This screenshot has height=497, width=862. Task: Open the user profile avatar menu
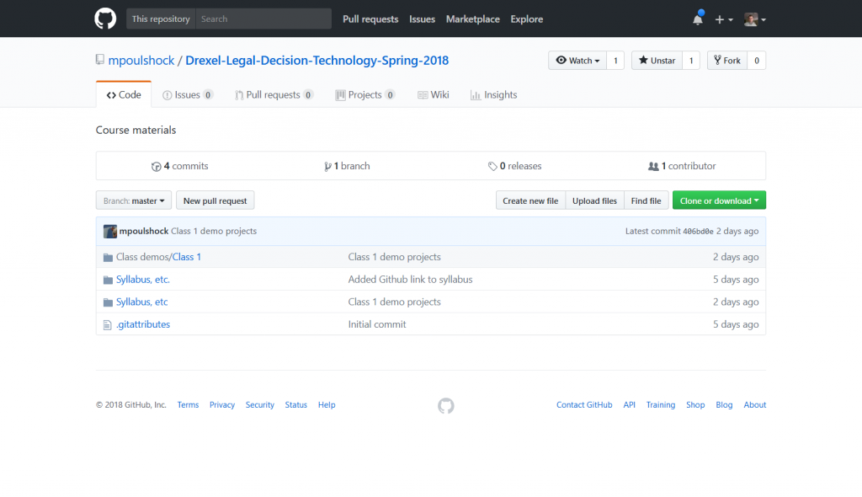(755, 19)
